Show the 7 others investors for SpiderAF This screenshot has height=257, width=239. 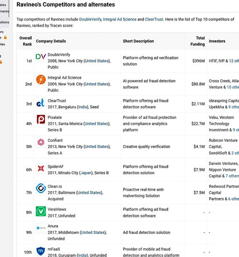232,176
